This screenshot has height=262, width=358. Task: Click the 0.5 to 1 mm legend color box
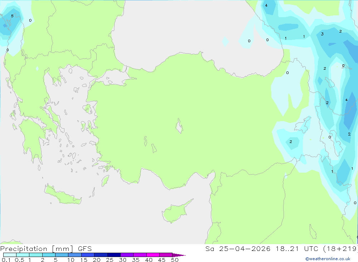[23, 255]
